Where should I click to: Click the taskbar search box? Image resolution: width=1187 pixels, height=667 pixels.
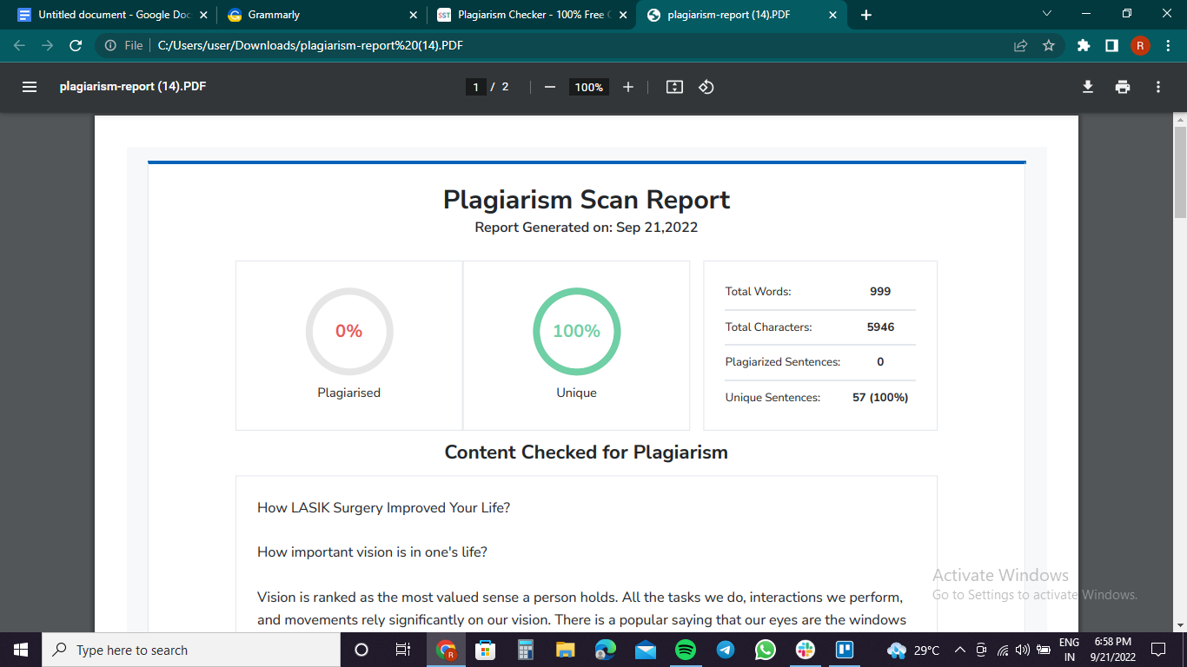[191, 650]
